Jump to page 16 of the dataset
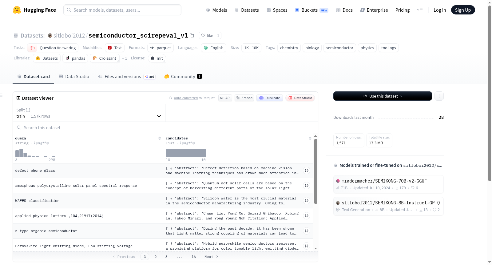Viewport: 492px width, 265px height. pyautogui.click(x=193, y=257)
